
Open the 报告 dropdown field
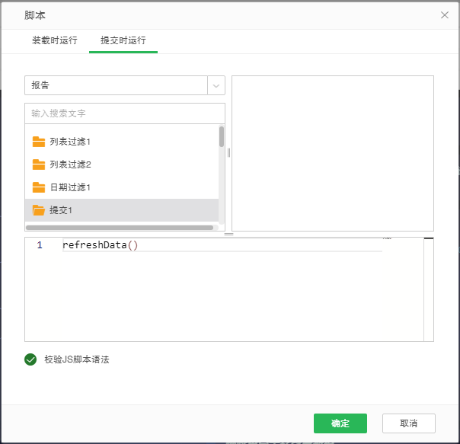point(116,85)
